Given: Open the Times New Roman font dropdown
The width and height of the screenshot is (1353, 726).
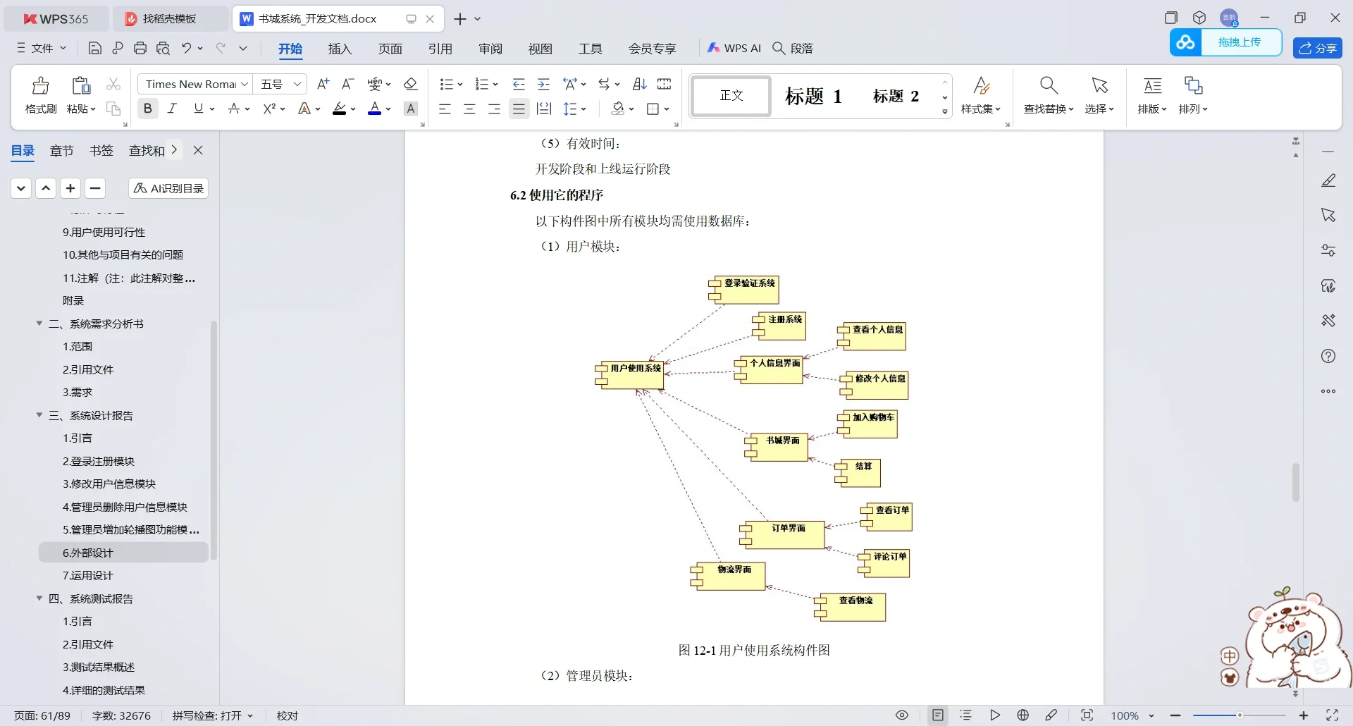Looking at the screenshot, I should 243,84.
